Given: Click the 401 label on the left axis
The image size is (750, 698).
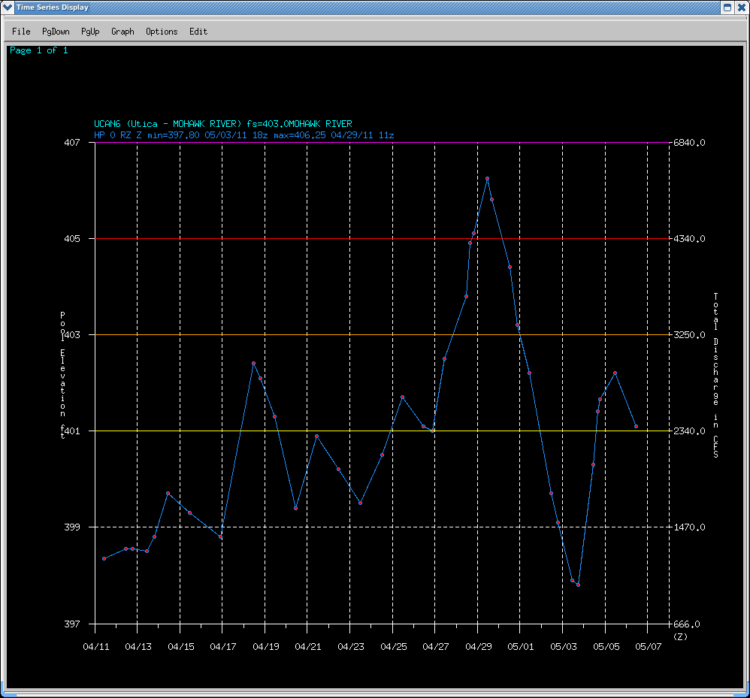Looking at the screenshot, I should pyautogui.click(x=72, y=431).
